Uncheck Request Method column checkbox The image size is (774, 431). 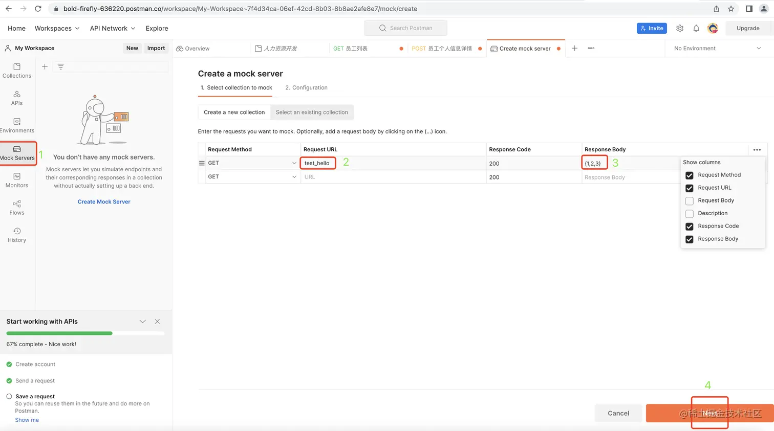point(690,175)
